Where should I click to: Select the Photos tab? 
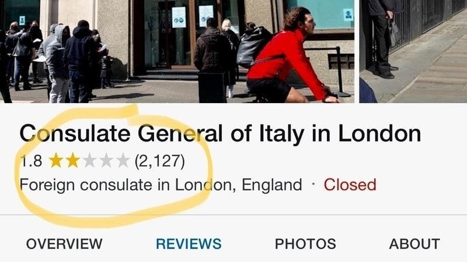pos(305,244)
